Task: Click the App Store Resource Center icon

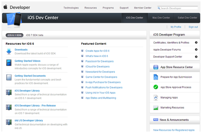Action: (x=156, y=67)
